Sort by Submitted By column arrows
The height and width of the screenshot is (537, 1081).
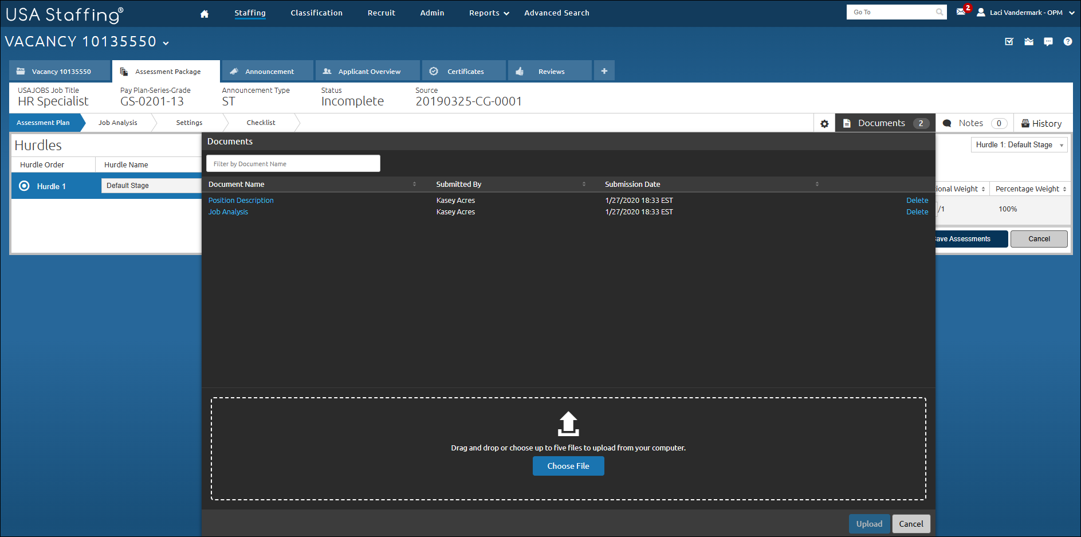tap(584, 184)
